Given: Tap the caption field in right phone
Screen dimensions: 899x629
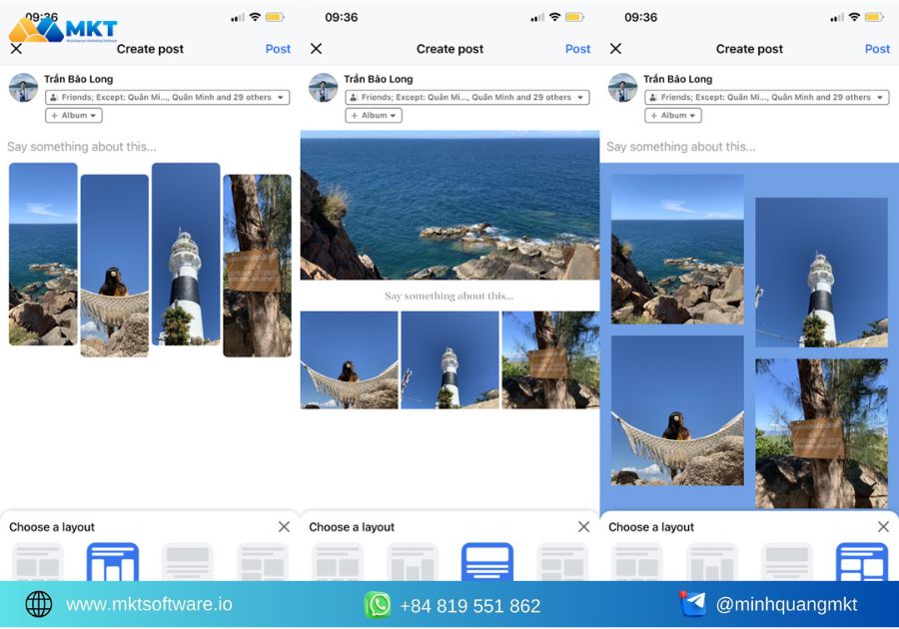Looking at the screenshot, I should coord(681,147).
